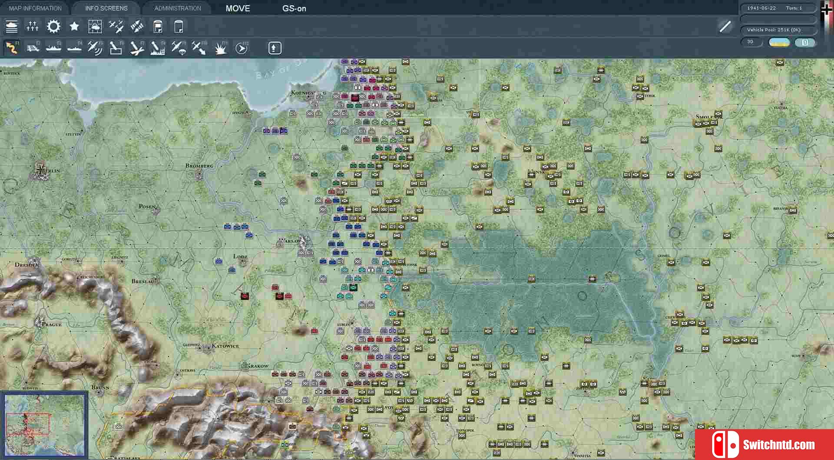
Task: Click the device icon with flag
Action: click(158, 27)
